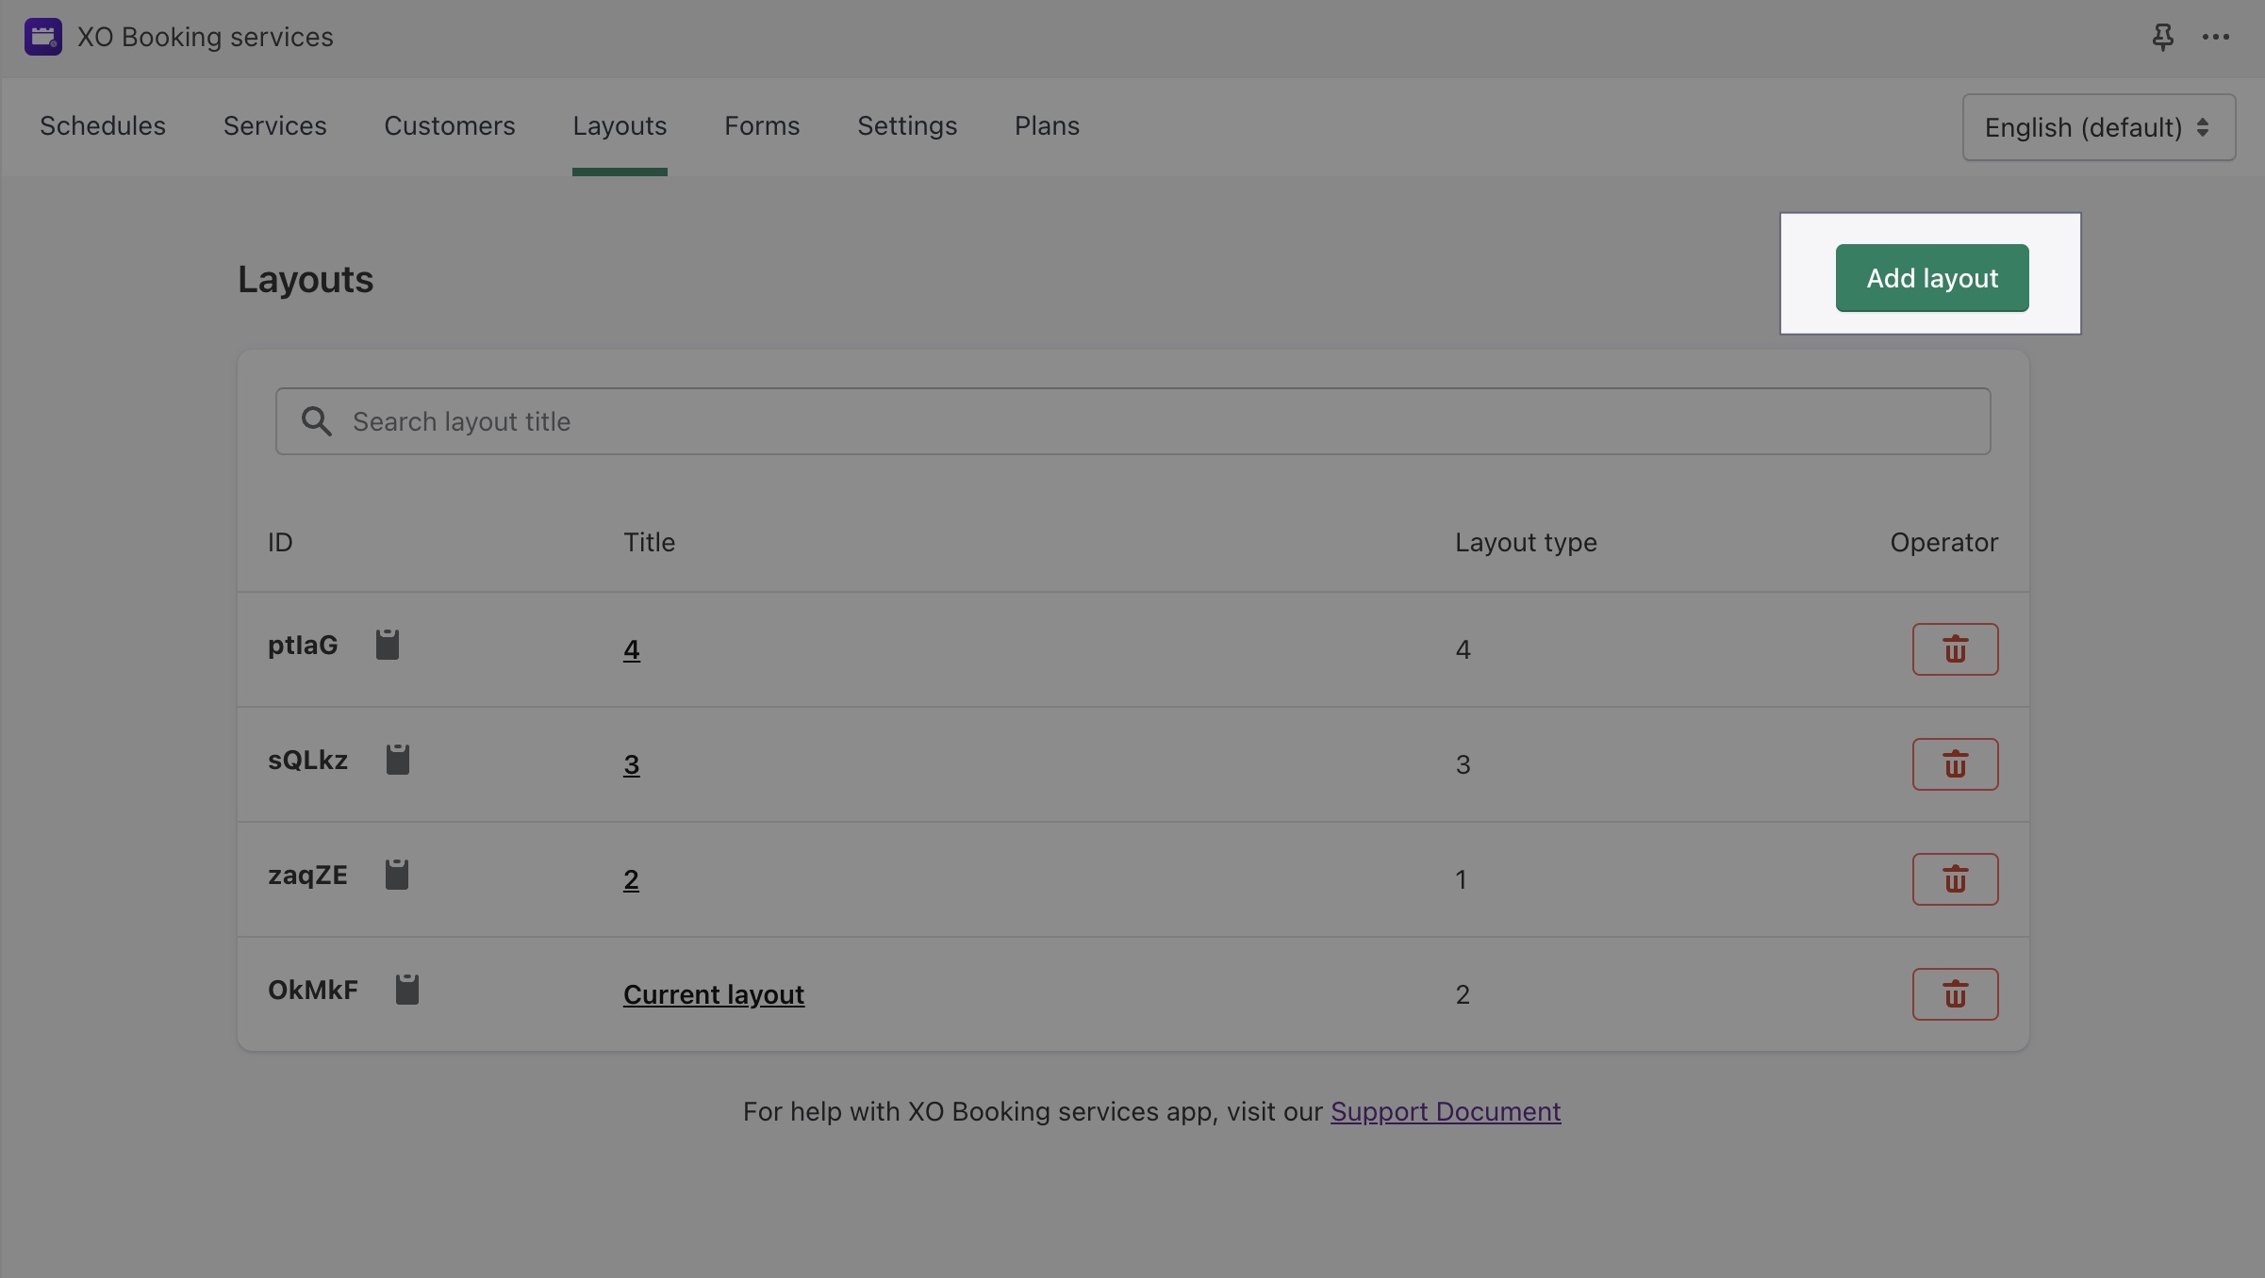Click the XO Booking services app icon
This screenshot has height=1278, width=2265.
[41, 37]
